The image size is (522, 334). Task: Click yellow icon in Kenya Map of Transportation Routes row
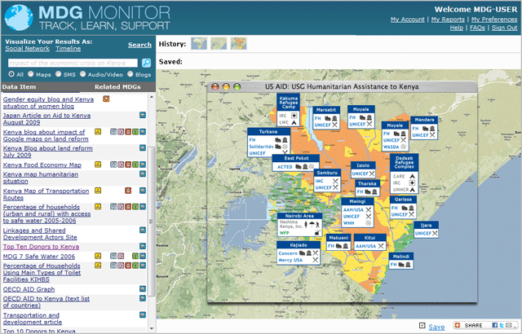click(98, 191)
